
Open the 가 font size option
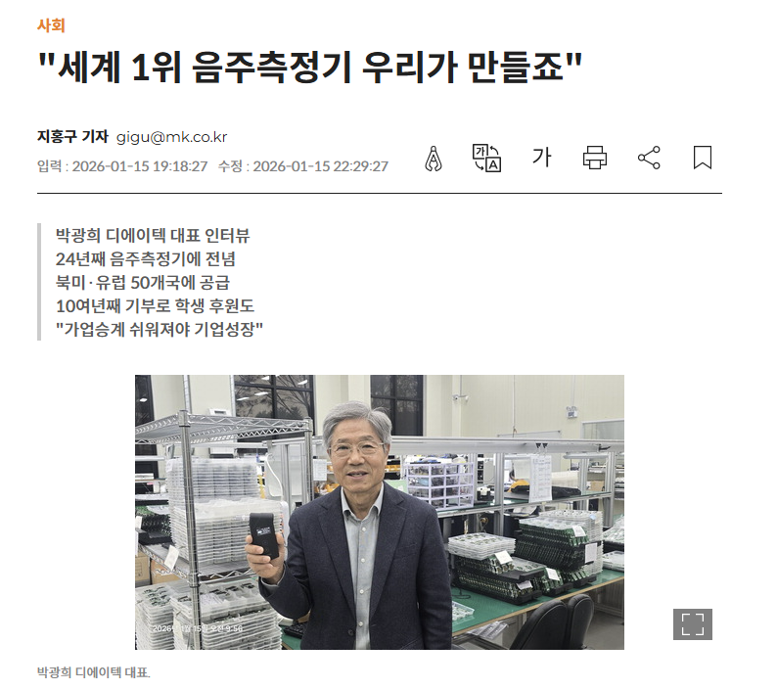tap(541, 158)
